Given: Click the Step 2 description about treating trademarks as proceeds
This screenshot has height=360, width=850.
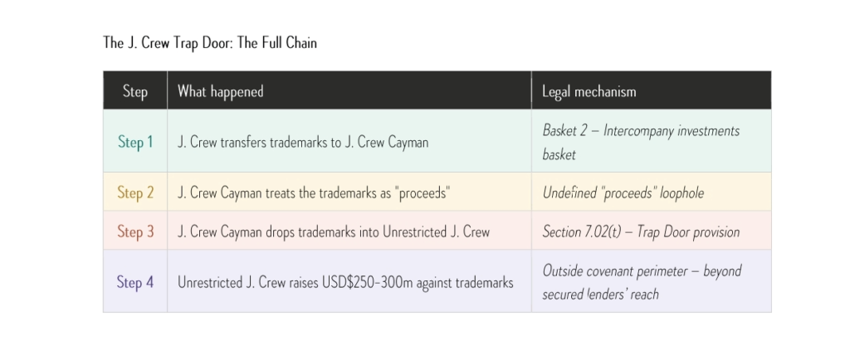Looking at the screenshot, I should tap(314, 192).
